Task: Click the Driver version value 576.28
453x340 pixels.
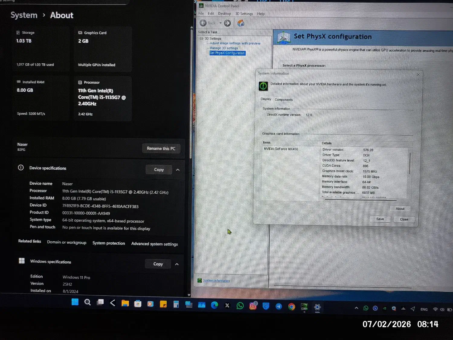Action: tap(368, 150)
